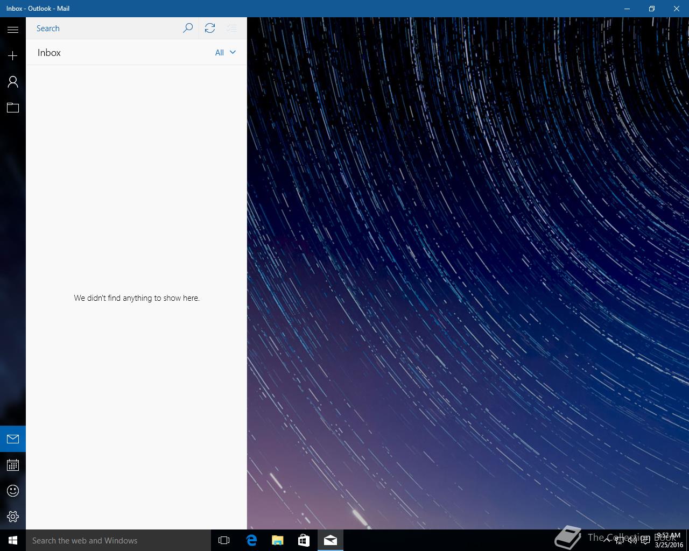The image size is (689, 551).
Task: Open the network icon in system tray
Action: (x=620, y=540)
